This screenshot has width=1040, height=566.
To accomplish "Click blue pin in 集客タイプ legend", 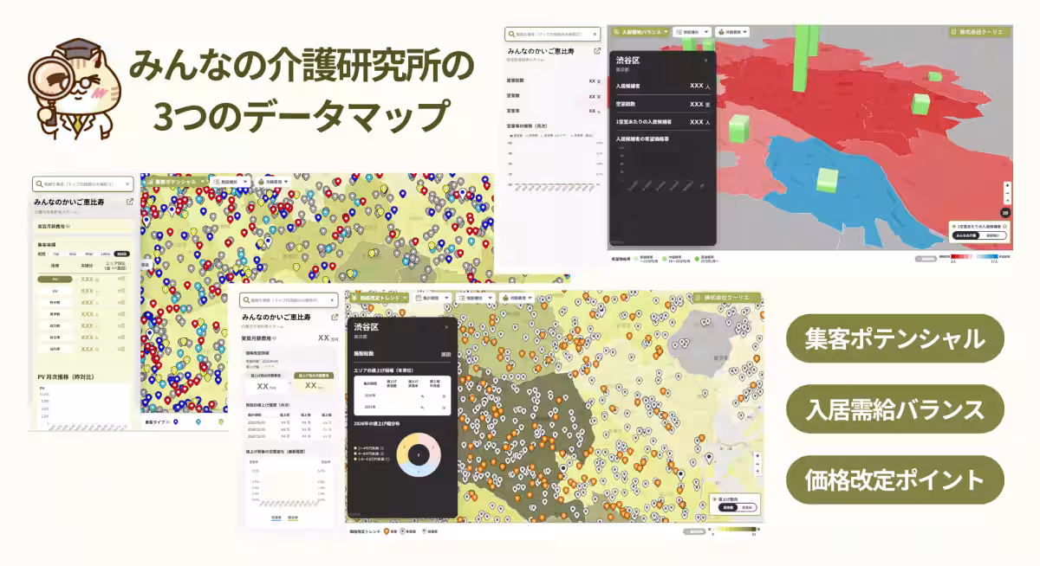I will 176,422.
